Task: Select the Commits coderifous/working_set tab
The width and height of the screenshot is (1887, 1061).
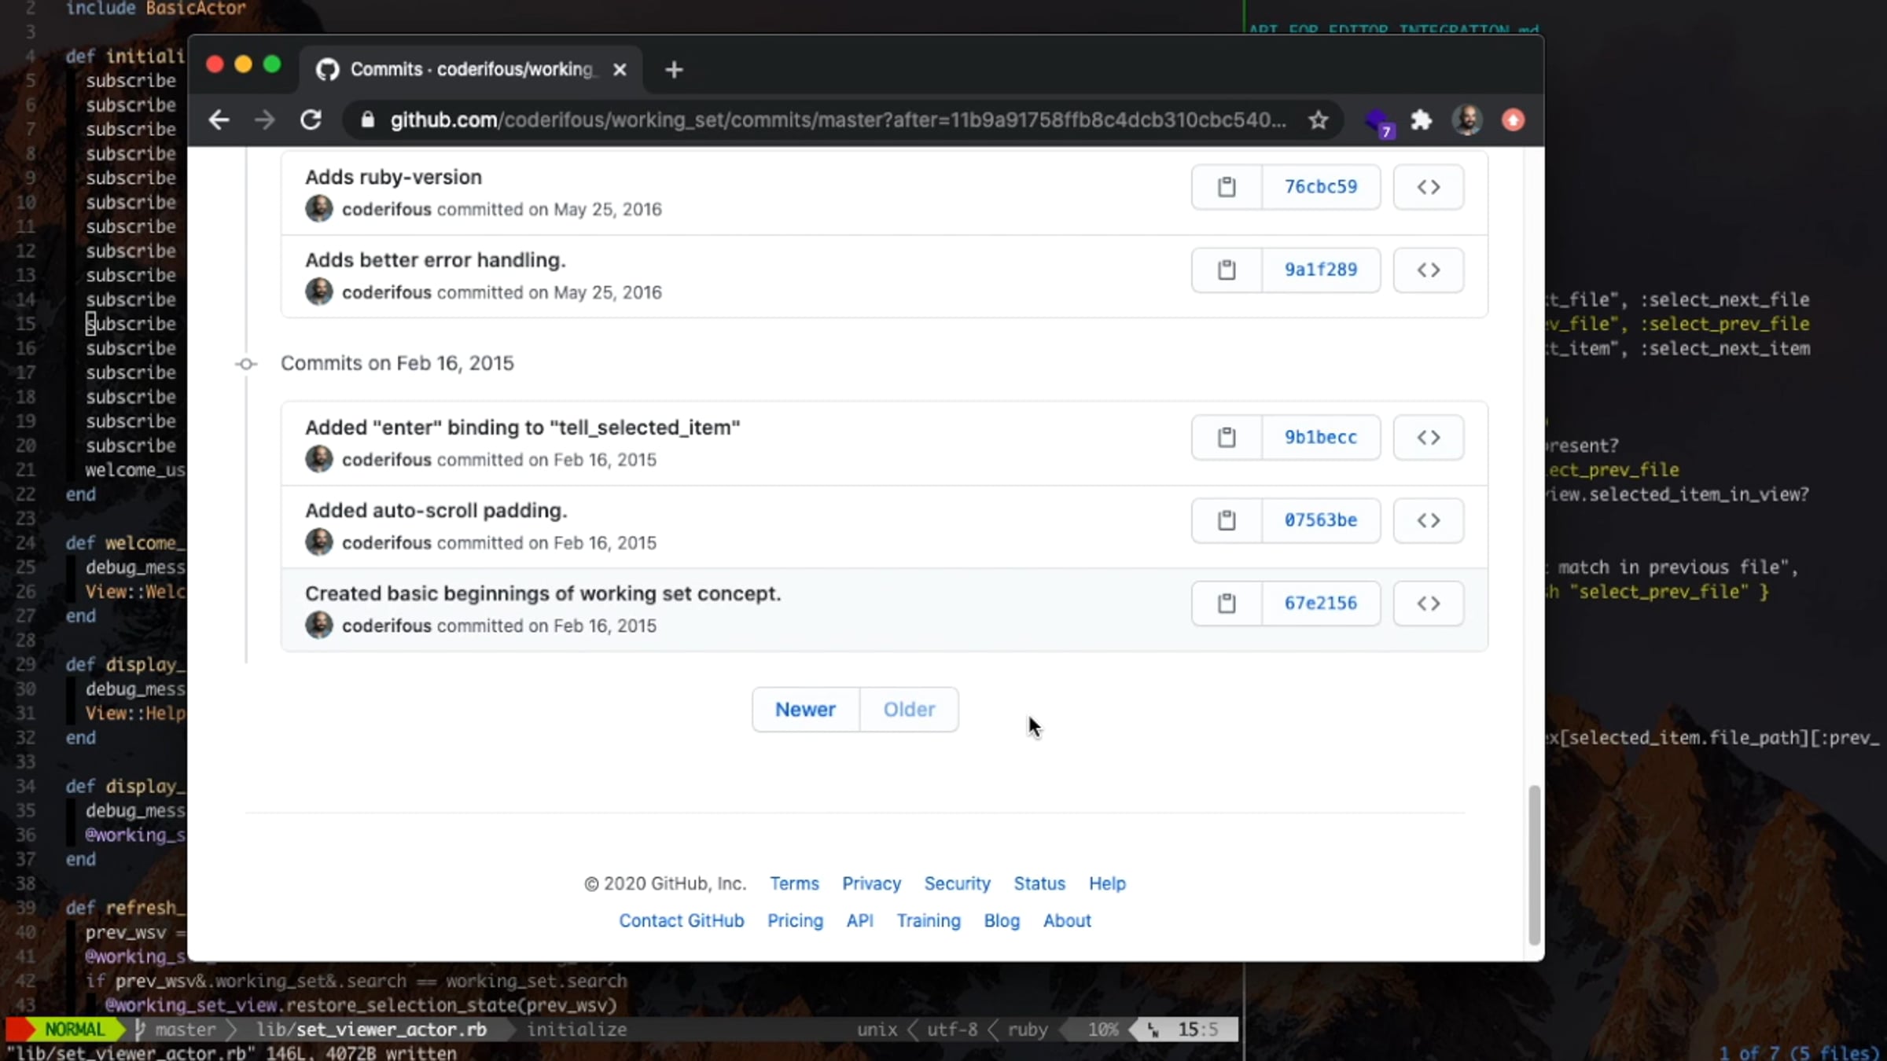Action: tap(470, 70)
